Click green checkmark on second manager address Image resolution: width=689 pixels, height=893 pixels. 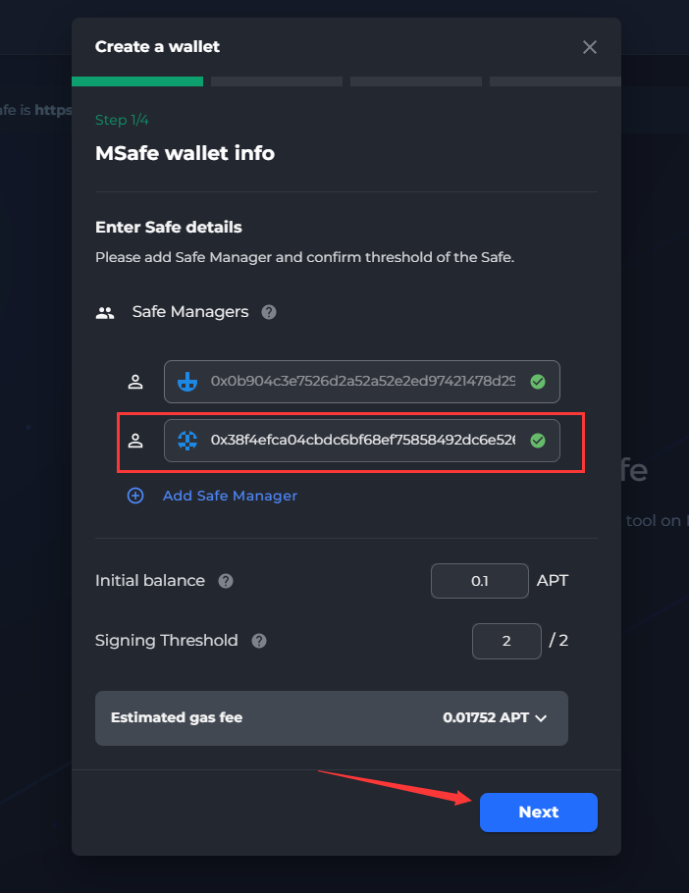pyautogui.click(x=538, y=441)
